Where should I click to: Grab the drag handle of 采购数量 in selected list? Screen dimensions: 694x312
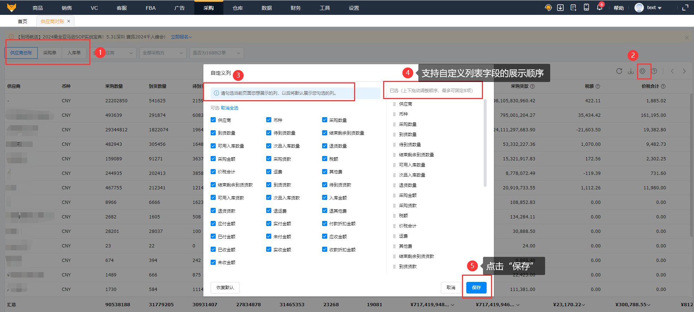coord(394,124)
